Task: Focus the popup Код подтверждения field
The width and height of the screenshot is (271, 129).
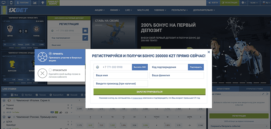Action: coord(169,67)
